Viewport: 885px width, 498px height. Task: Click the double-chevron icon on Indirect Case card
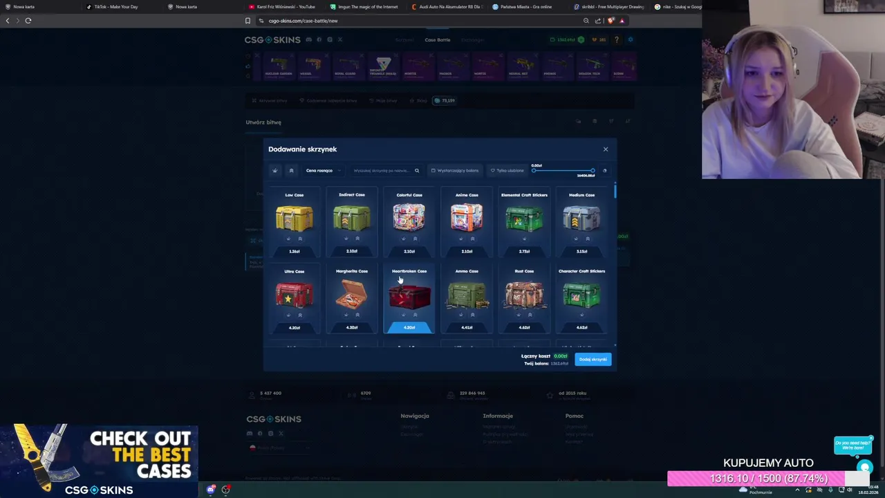357,239
